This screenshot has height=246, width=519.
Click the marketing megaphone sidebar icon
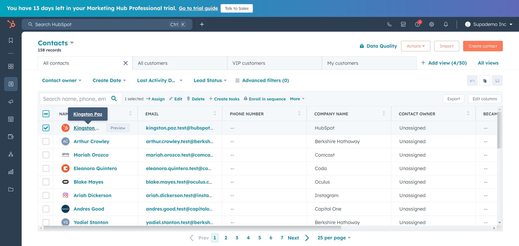(x=11, y=101)
